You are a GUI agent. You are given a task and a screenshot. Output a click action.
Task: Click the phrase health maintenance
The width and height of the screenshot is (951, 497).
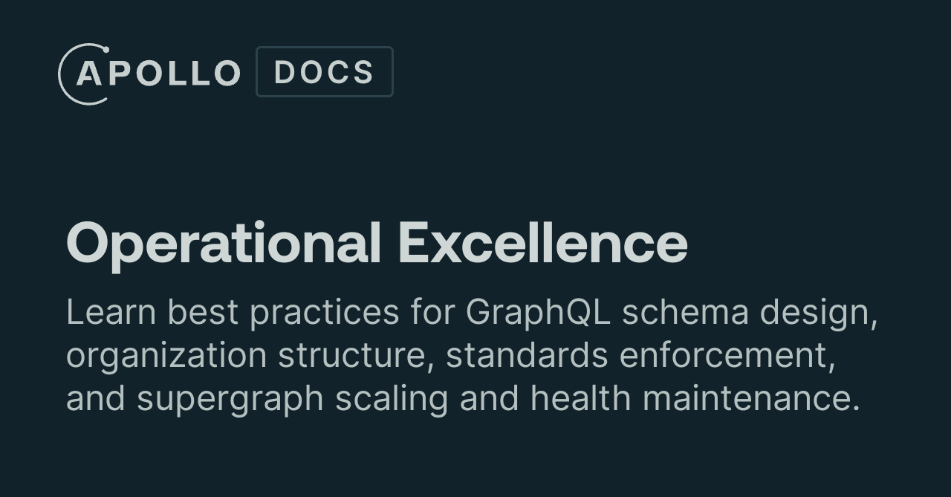pos(695,398)
